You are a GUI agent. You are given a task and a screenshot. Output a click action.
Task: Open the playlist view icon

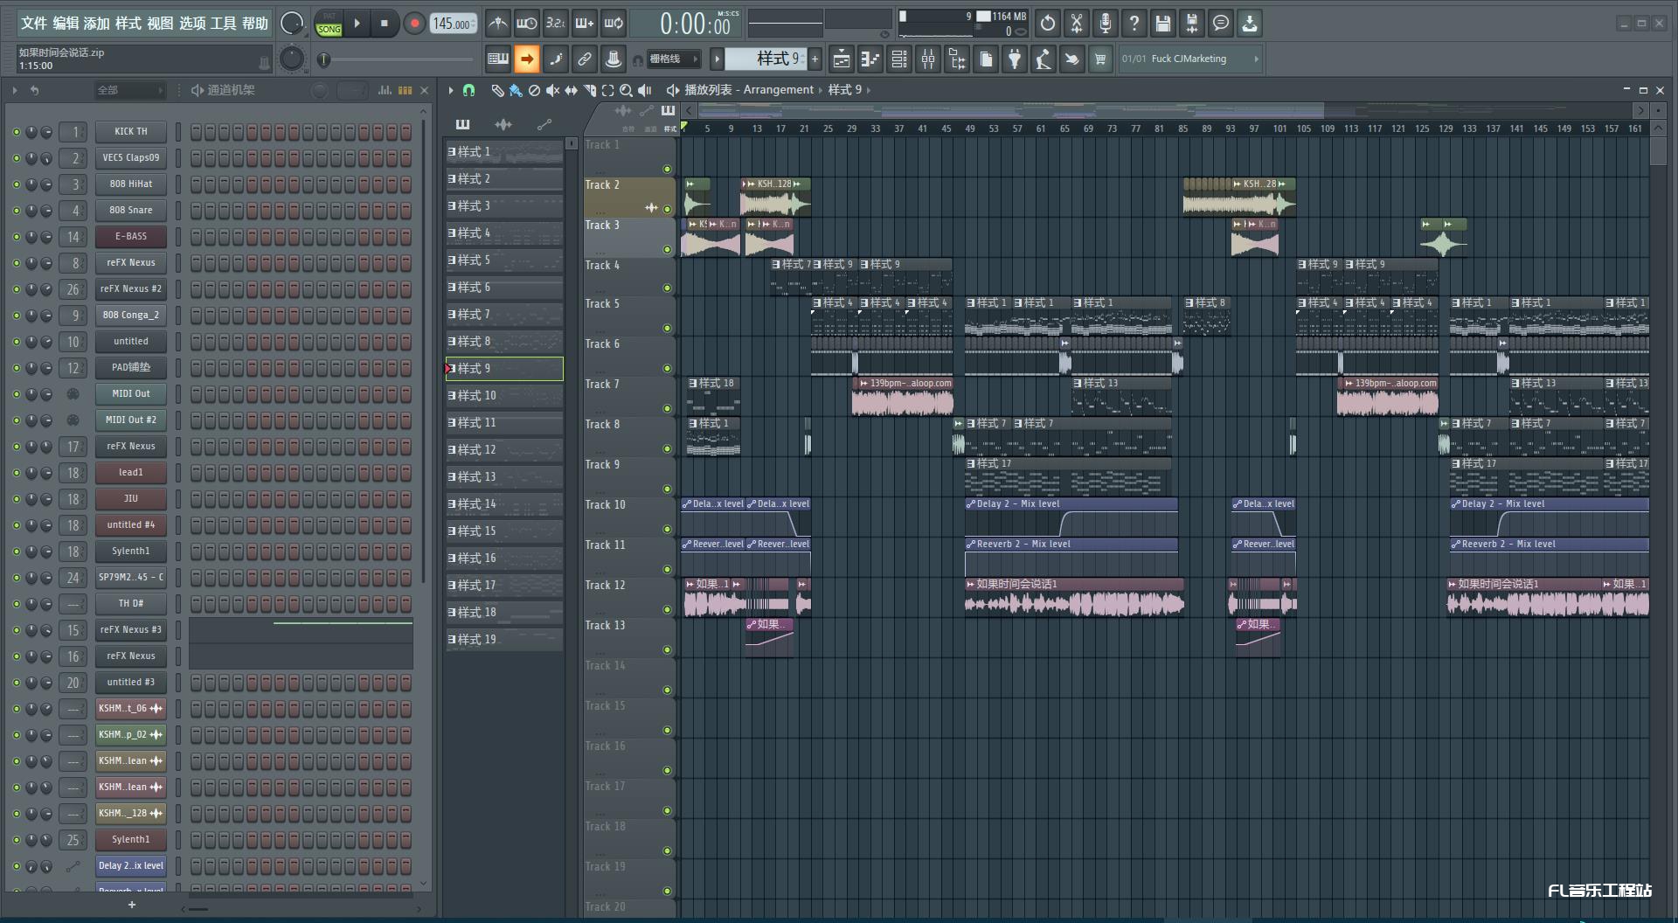(x=841, y=59)
